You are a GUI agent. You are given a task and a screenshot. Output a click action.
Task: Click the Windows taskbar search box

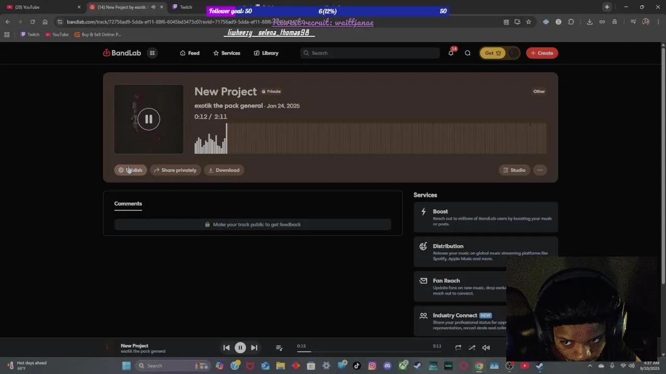click(173, 366)
